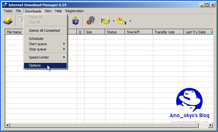Click the Stop Queue toolbar icon
The height and width of the screenshot is (132, 218).
(x=122, y=21)
